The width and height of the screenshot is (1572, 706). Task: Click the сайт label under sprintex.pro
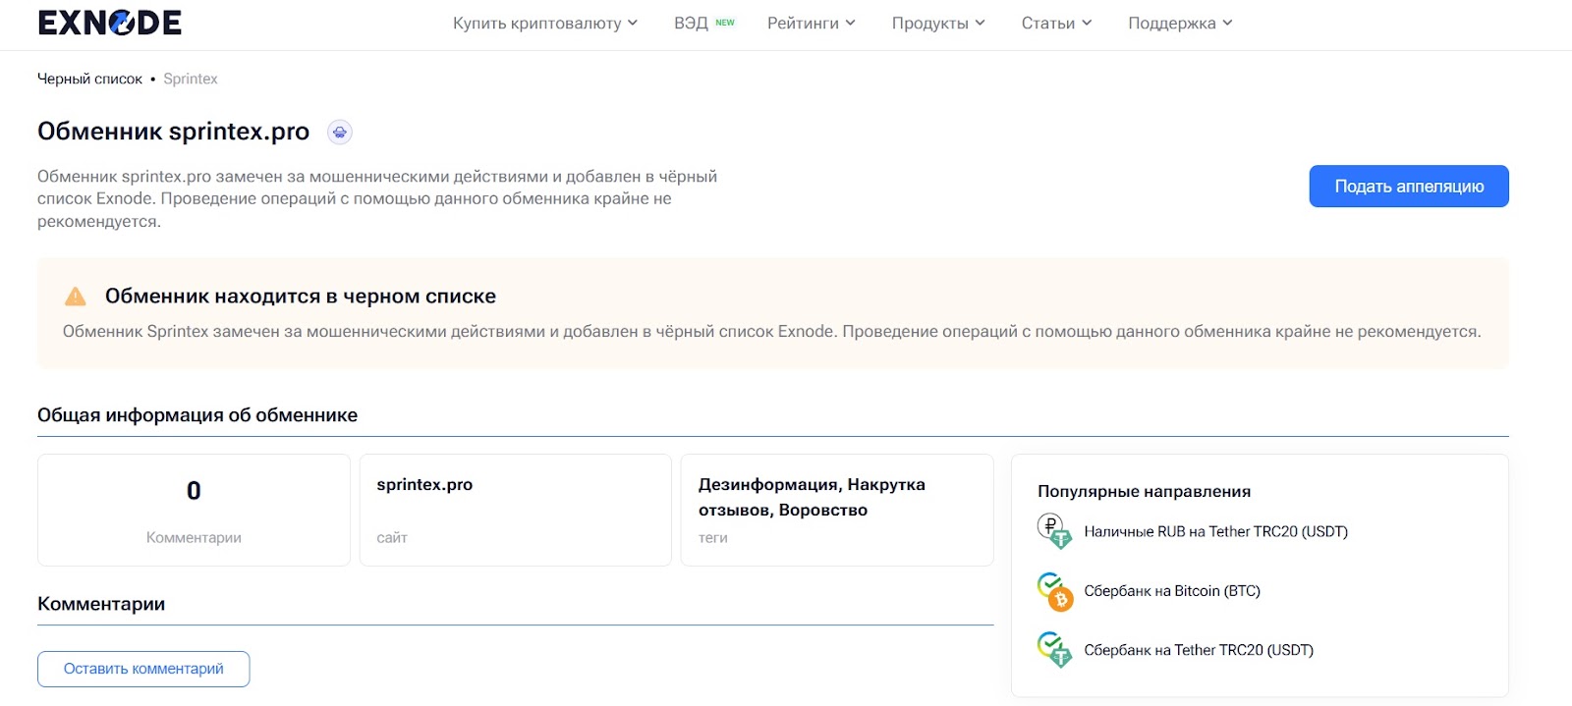click(x=391, y=537)
